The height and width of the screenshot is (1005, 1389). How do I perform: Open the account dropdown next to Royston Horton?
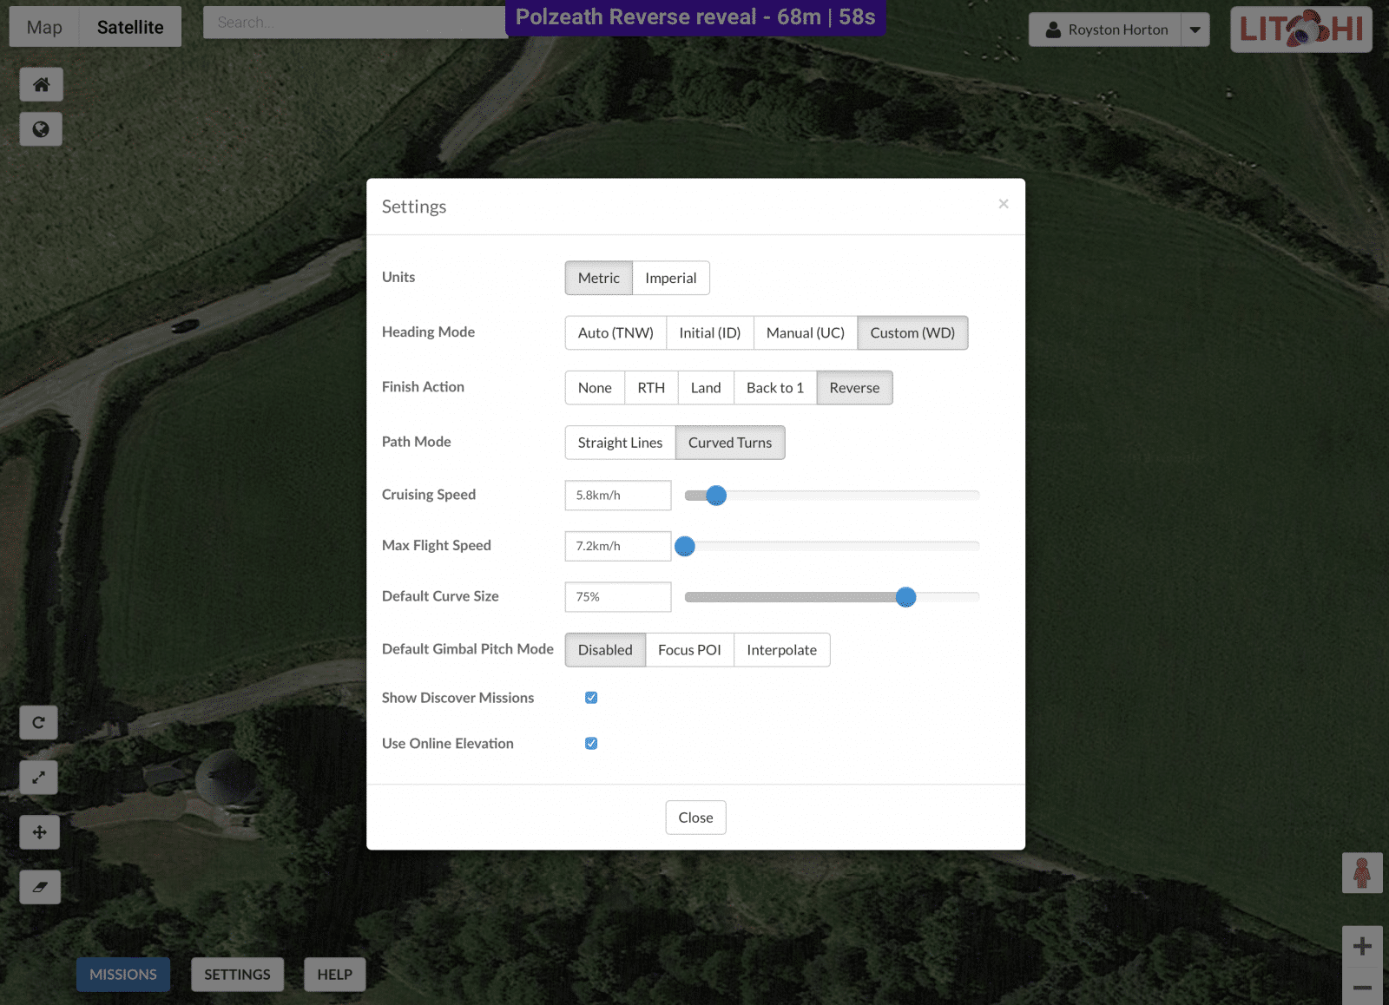(x=1195, y=29)
